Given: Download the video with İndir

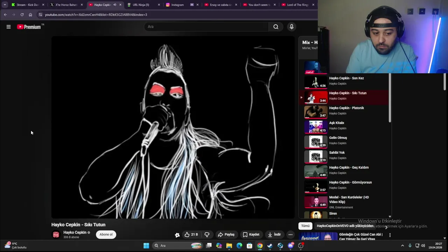Looking at the screenshot, I should [274, 234].
